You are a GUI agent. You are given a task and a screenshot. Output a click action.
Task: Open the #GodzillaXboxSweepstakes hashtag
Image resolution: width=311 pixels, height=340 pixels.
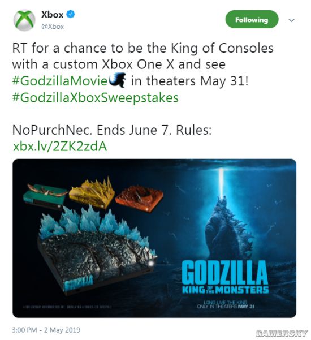click(96, 98)
